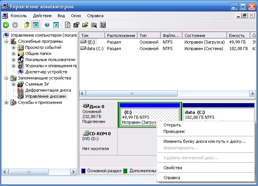Click Исправен (Загрузка) status cell

[205, 42]
